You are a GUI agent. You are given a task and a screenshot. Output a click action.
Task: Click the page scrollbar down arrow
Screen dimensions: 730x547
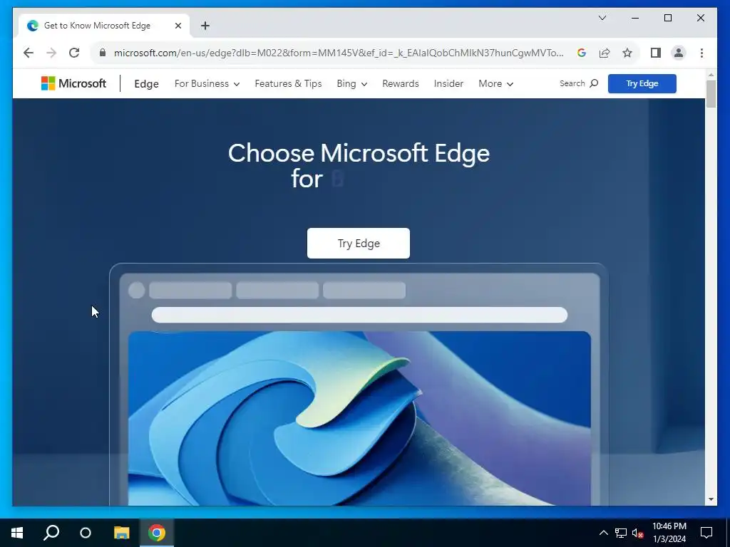(711, 499)
